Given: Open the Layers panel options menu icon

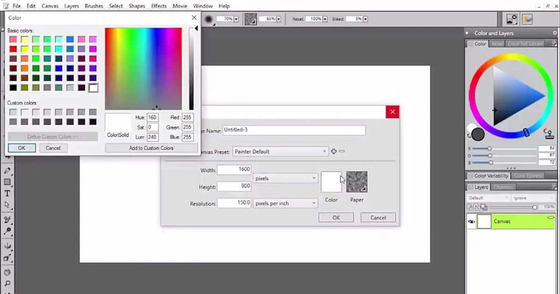Looking at the screenshot, I should (x=554, y=186).
